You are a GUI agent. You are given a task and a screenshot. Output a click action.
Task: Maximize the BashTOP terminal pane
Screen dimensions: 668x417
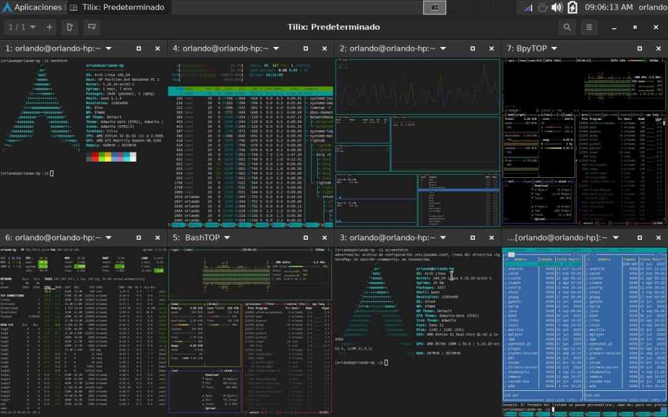305,238
